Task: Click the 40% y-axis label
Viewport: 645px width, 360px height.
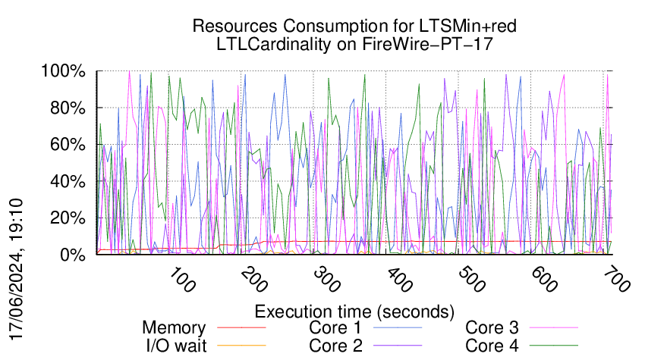Action: (68, 181)
